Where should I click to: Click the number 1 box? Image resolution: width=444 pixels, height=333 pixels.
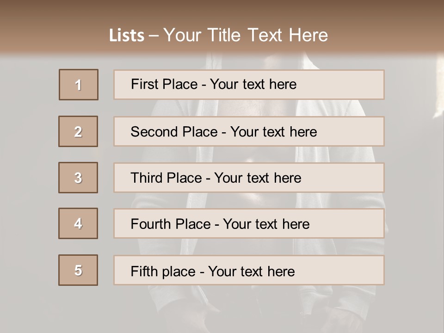[x=78, y=85]
